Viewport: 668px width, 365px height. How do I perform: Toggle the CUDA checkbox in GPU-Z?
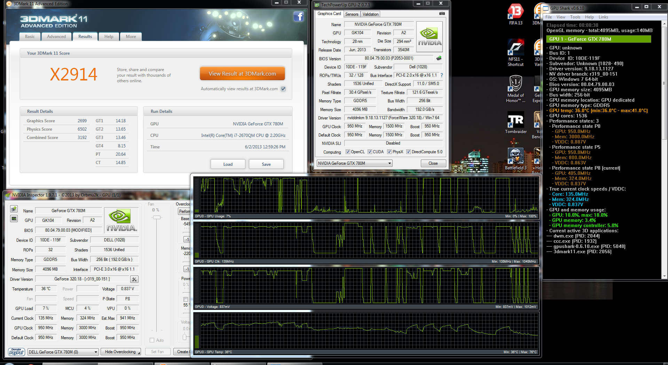pyautogui.click(x=370, y=152)
